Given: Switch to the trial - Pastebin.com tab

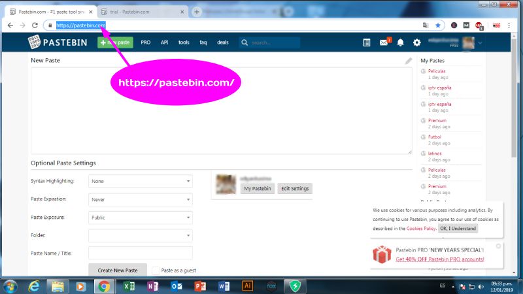Looking at the screenshot, I should [143, 12].
